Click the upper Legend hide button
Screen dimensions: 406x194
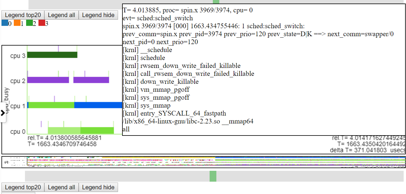98,15
